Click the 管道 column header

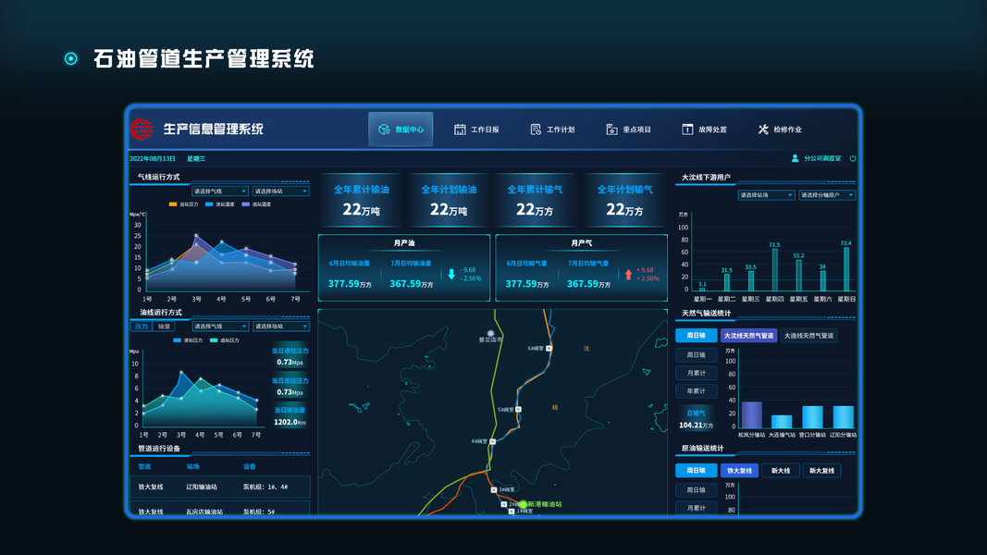pos(144,466)
